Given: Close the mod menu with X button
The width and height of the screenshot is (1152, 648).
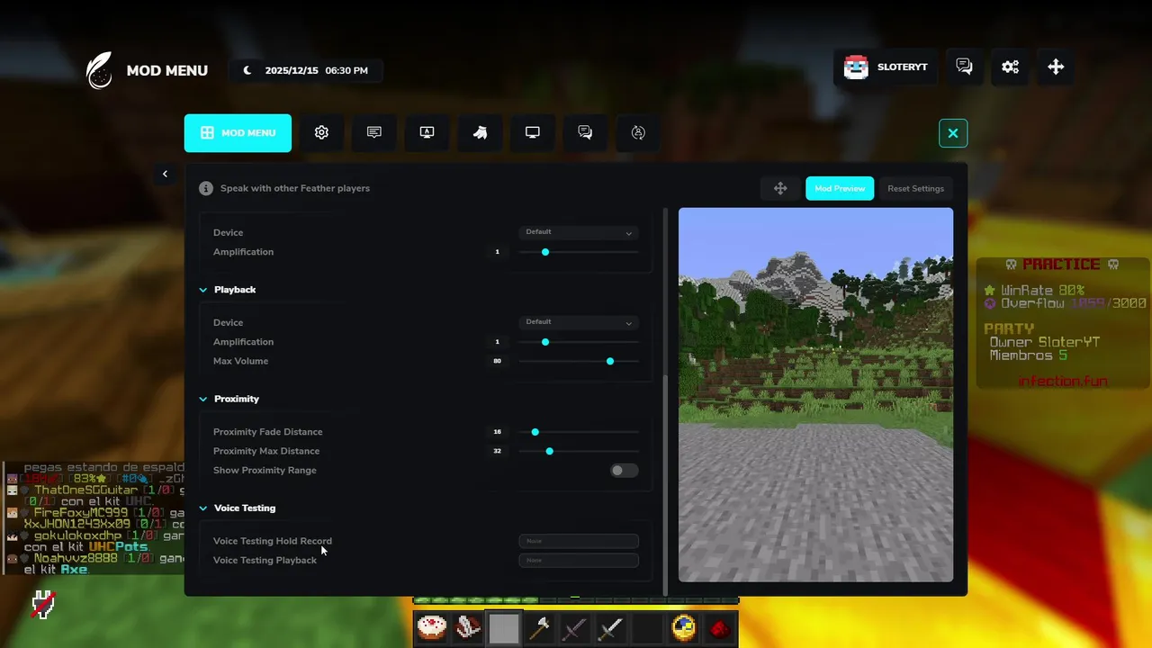Looking at the screenshot, I should (x=953, y=133).
